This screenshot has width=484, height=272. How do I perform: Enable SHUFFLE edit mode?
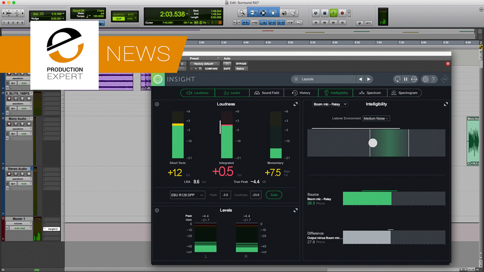(119, 15)
